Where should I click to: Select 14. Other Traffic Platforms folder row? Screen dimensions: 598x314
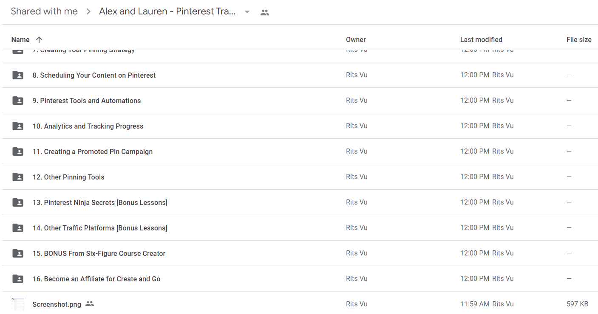click(x=300, y=228)
